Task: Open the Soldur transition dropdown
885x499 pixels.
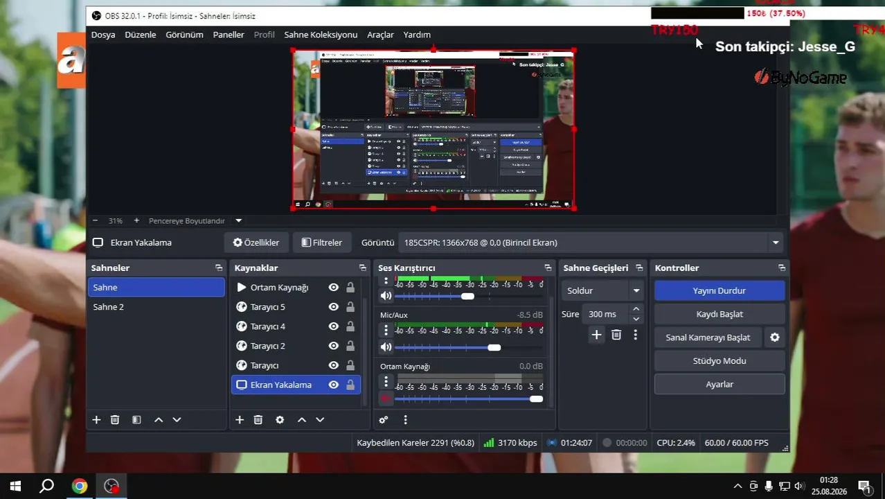Action: [603, 290]
